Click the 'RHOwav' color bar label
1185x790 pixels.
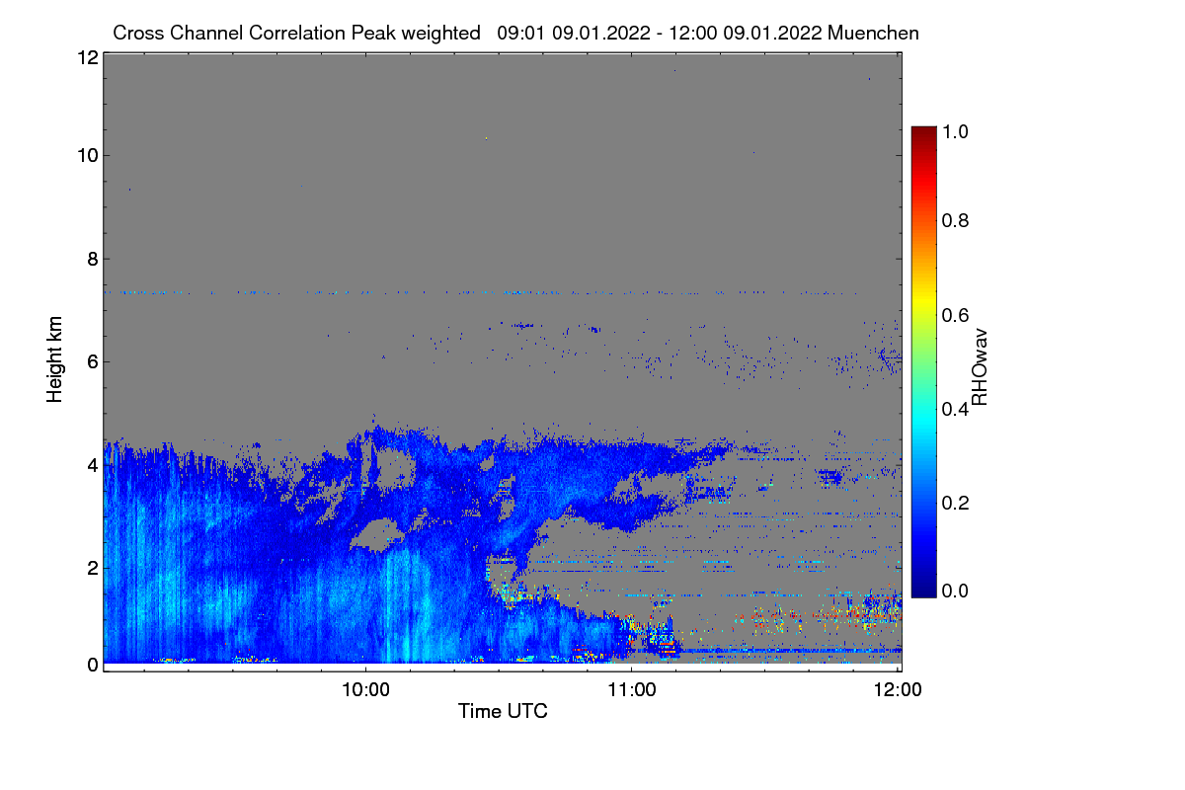(x=980, y=367)
